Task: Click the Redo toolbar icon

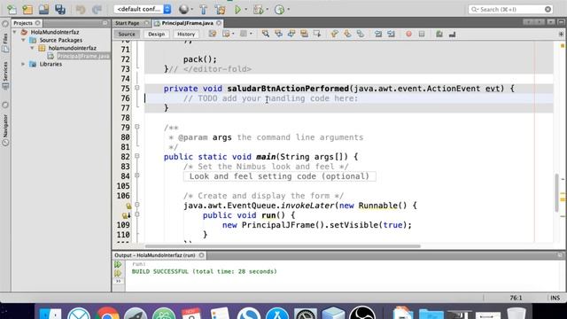Action: (97, 10)
